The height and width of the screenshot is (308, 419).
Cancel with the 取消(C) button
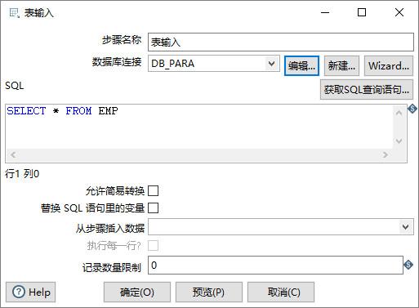pyautogui.click(x=281, y=292)
